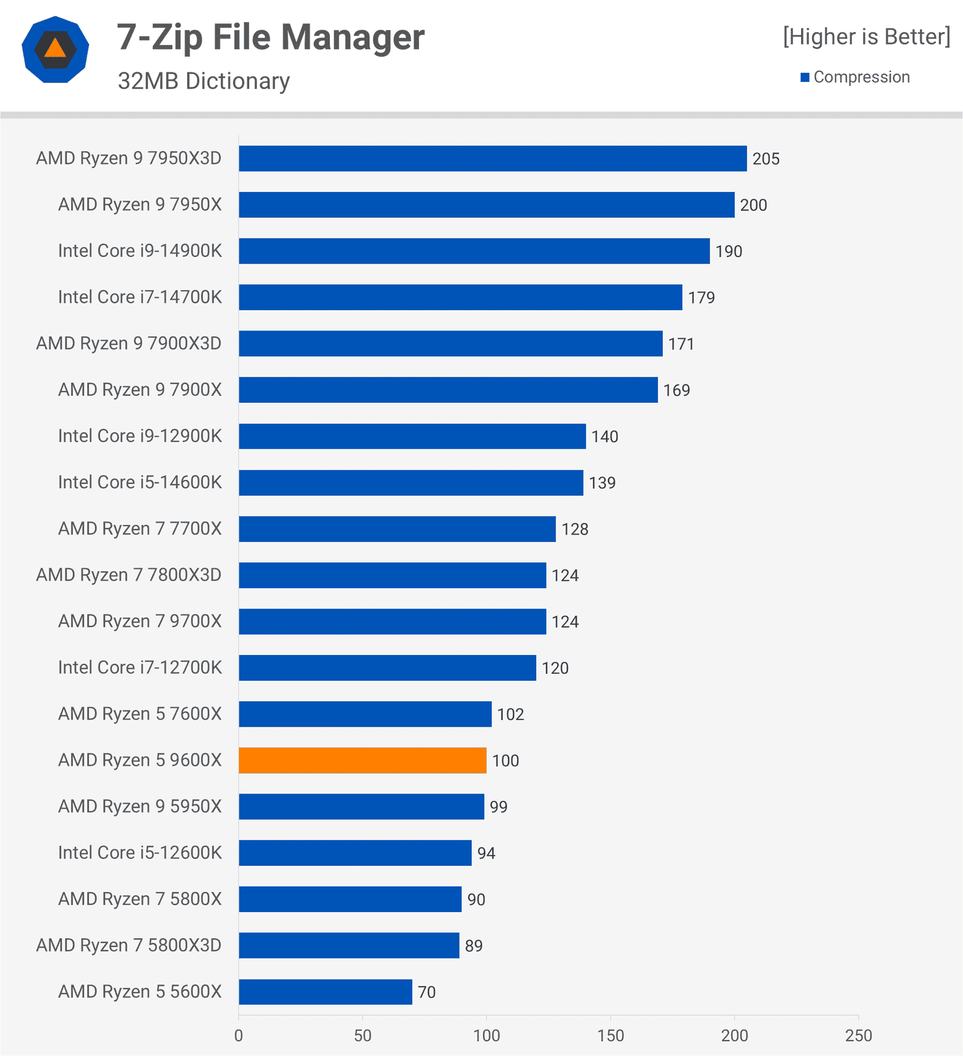963x1056 pixels.
Task: Click the Compression legend text
Action: [862, 77]
